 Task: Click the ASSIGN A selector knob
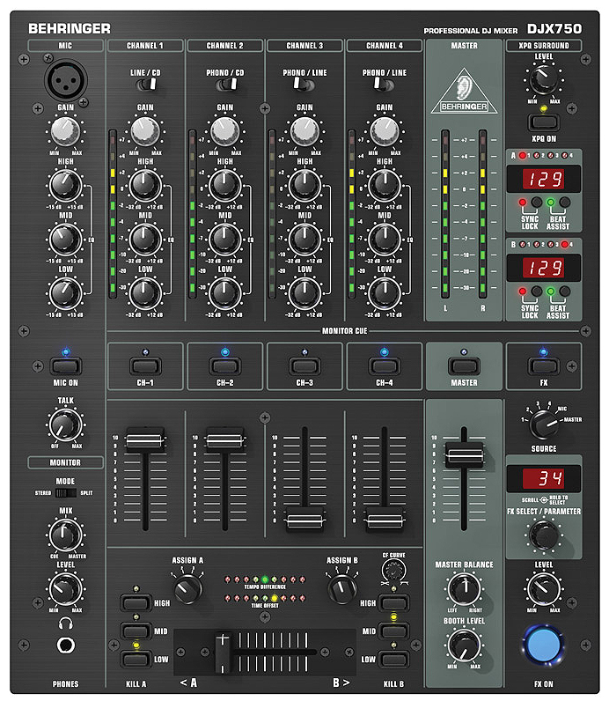(x=187, y=589)
